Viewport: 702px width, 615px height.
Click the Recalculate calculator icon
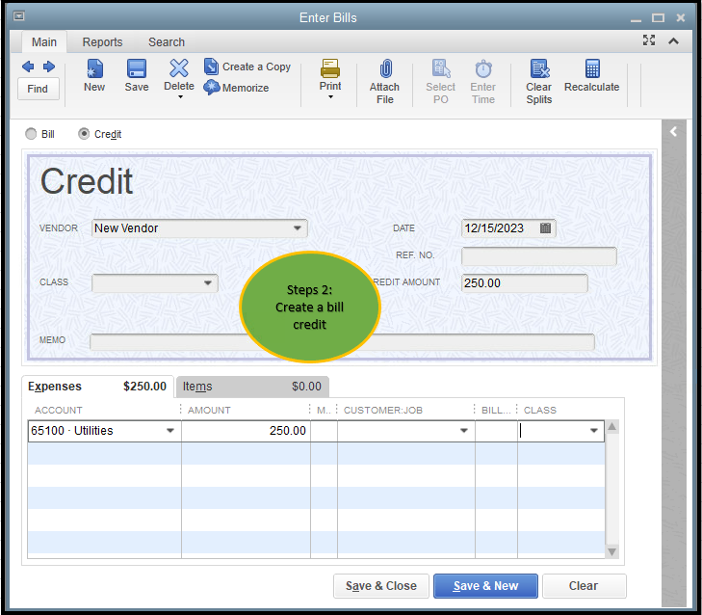pos(592,68)
